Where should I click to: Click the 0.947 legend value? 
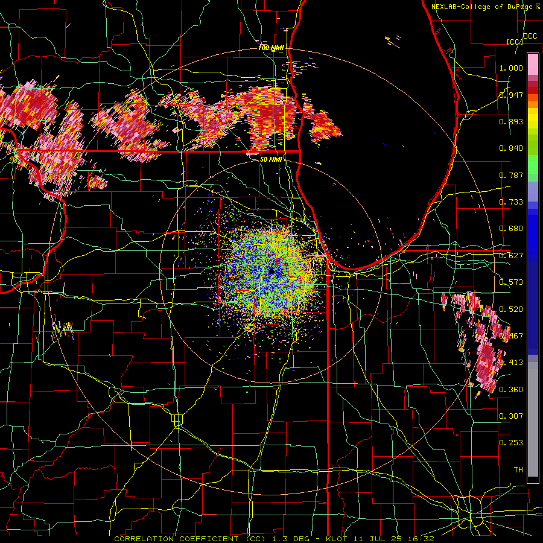coord(511,95)
